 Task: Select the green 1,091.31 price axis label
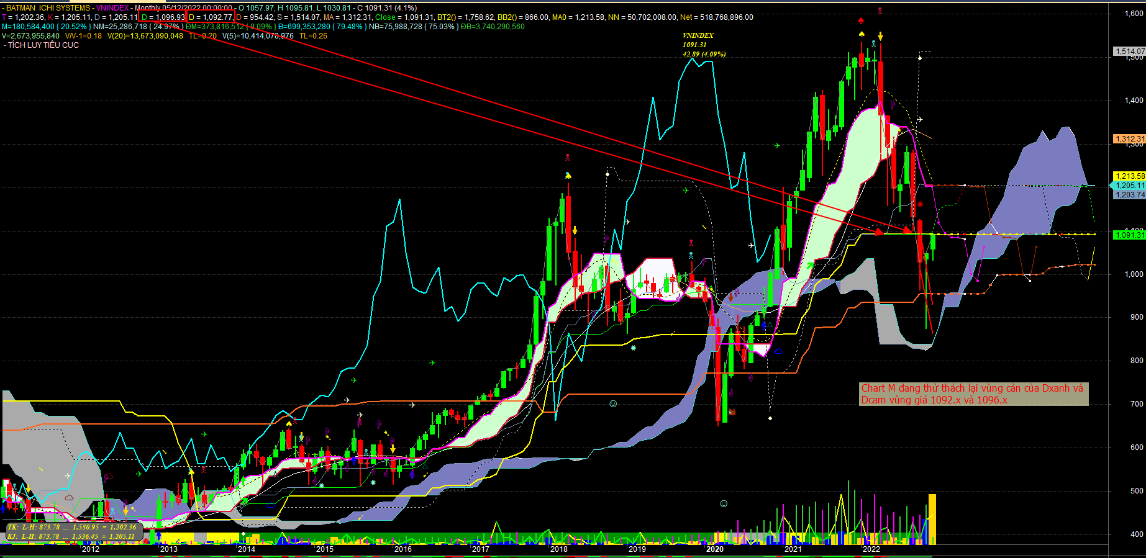(1129, 235)
